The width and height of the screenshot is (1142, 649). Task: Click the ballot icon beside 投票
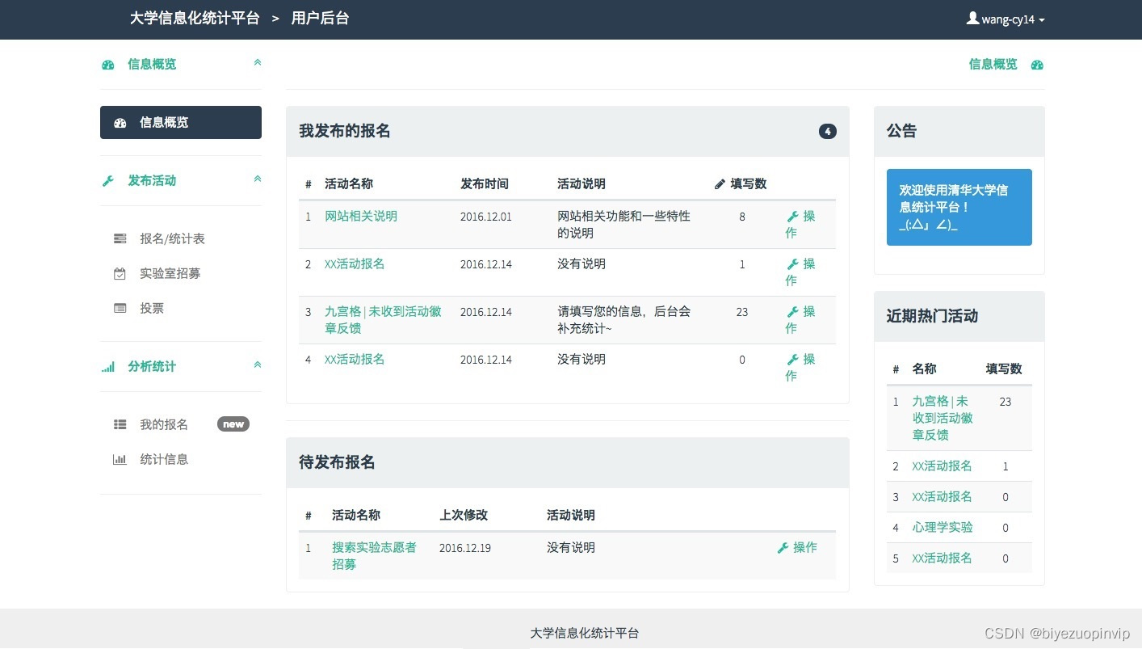[x=120, y=309]
